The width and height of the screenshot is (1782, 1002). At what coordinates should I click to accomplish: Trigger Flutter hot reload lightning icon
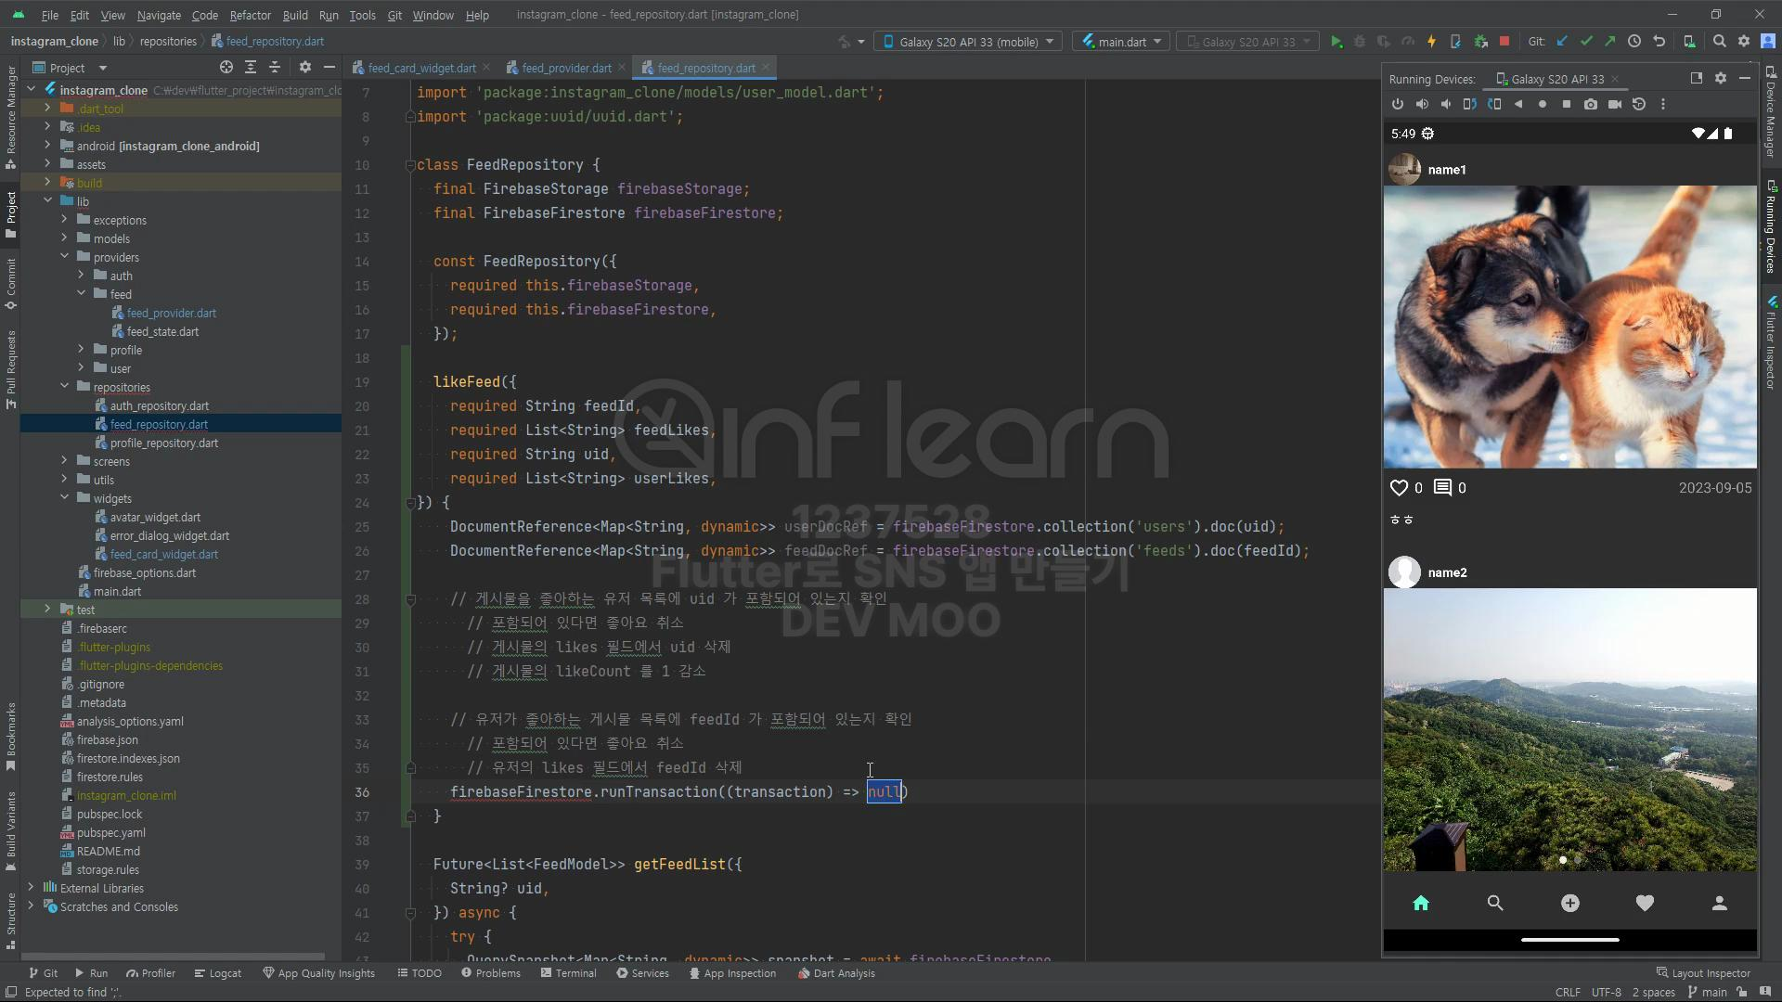[1432, 42]
